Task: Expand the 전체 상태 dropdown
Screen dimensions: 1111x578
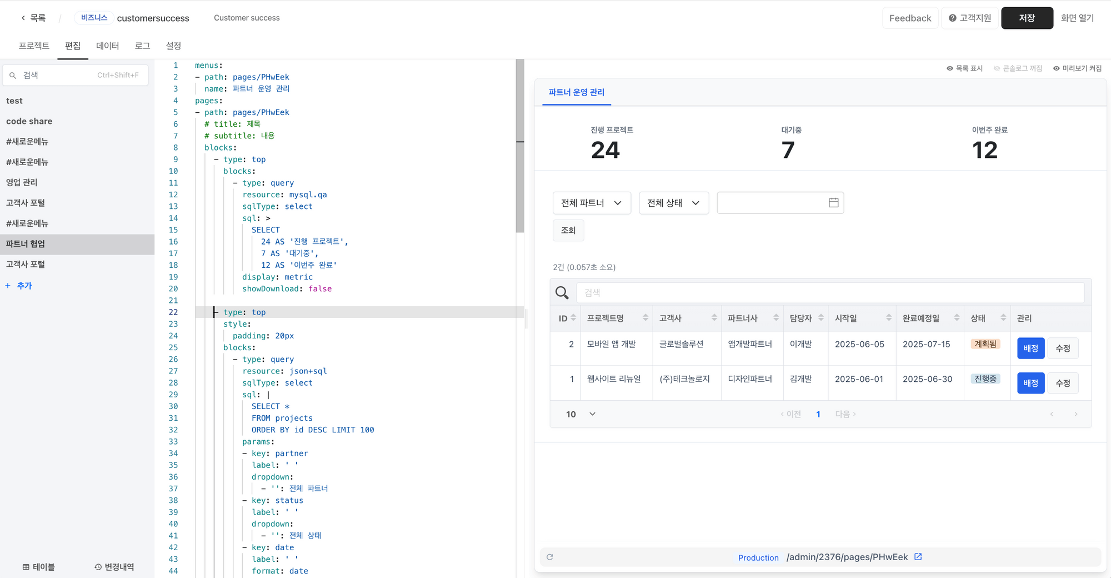Action: click(673, 203)
